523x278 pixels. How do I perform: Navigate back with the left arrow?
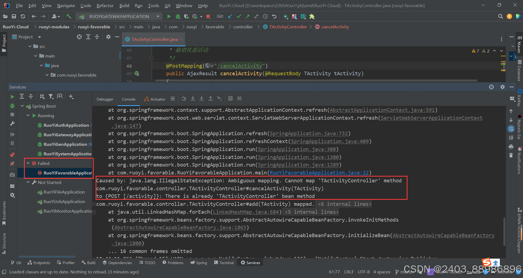(x=34, y=16)
